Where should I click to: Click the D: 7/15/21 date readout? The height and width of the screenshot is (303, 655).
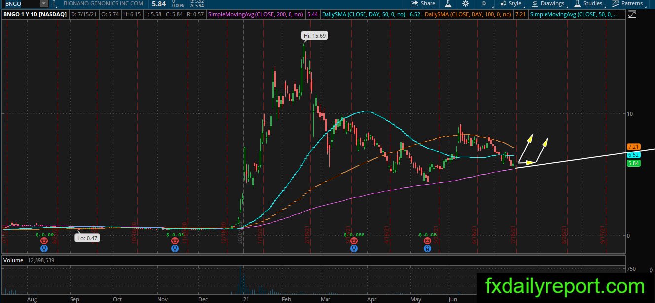tap(85, 15)
